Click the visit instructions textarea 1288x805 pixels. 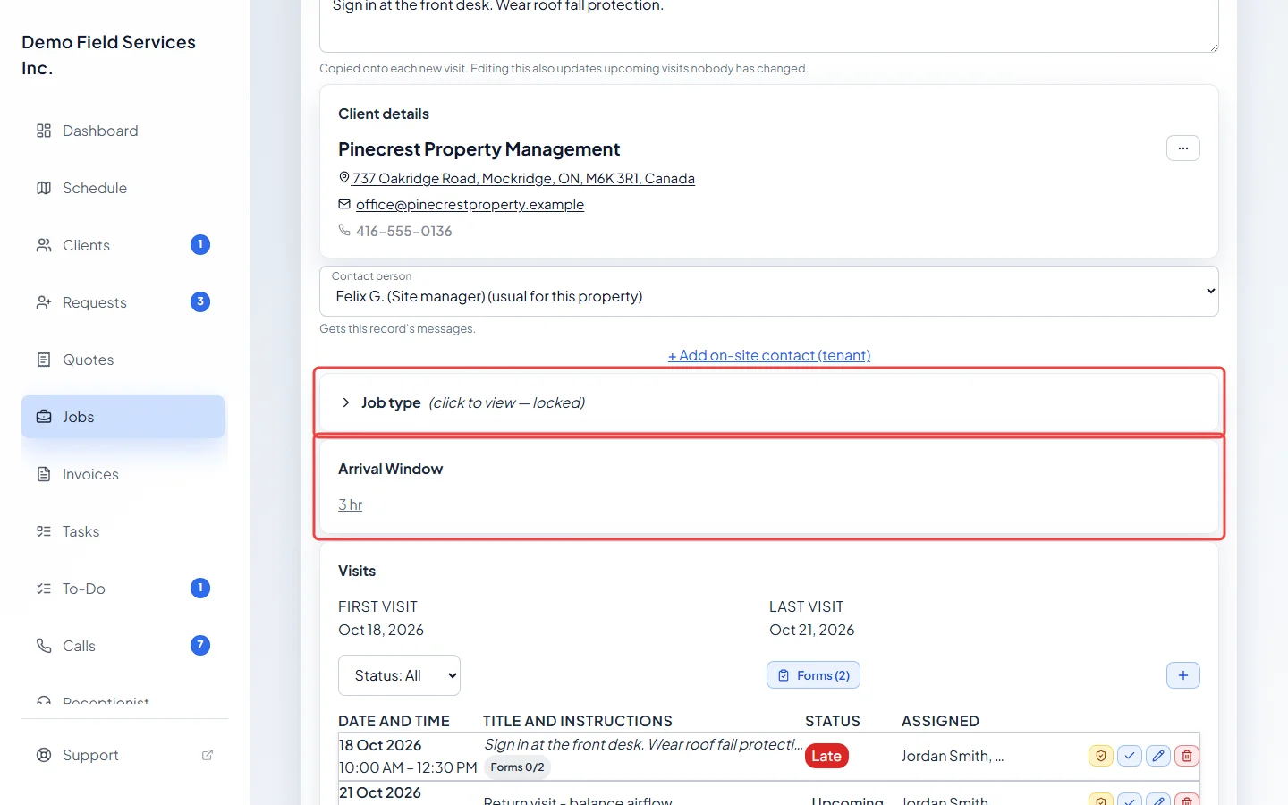(x=769, y=25)
